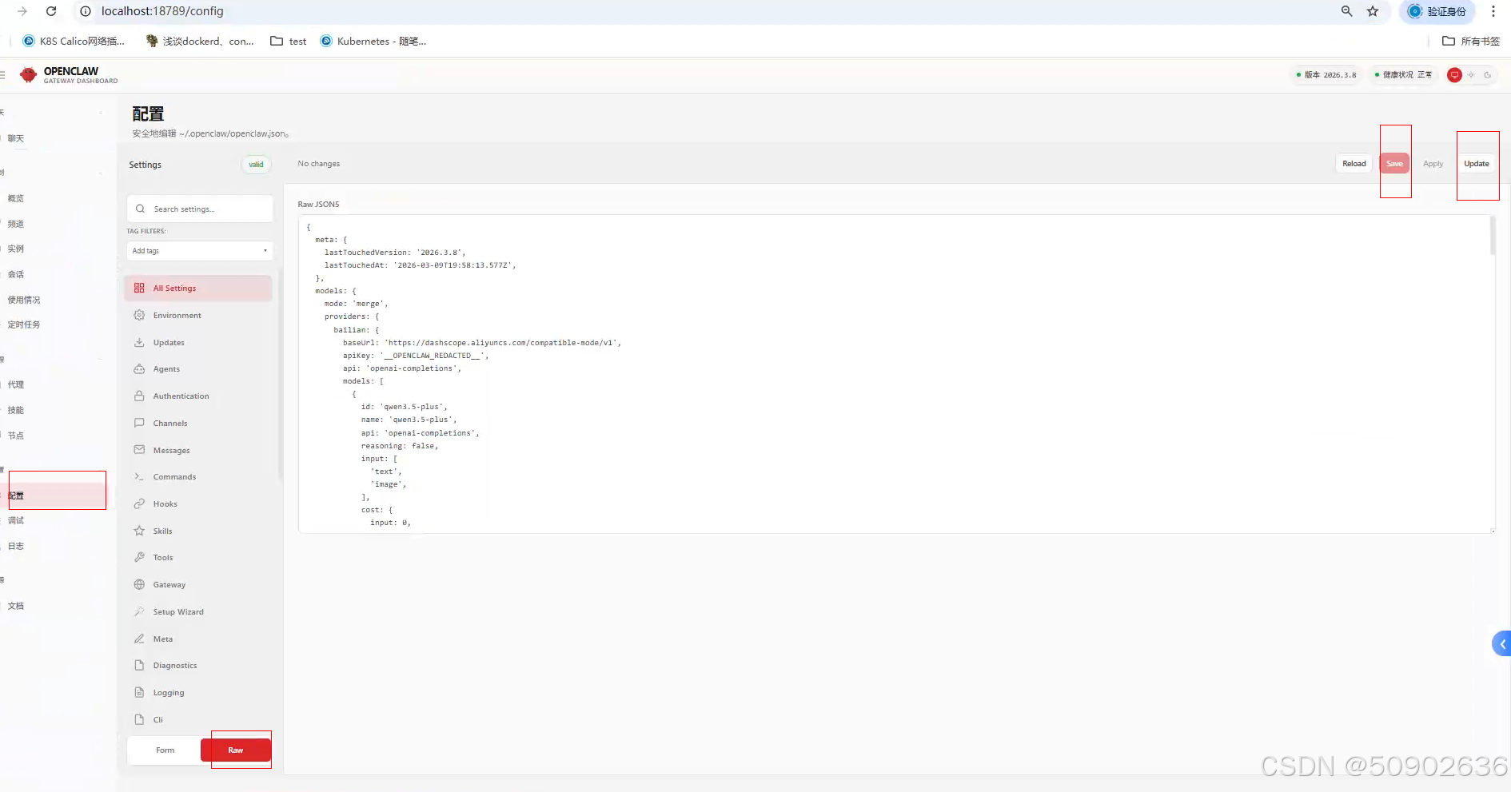Open 会话 sessions in sidebar
The image size is (1511, 792).
pyautogui.click(x=16, y=274)
